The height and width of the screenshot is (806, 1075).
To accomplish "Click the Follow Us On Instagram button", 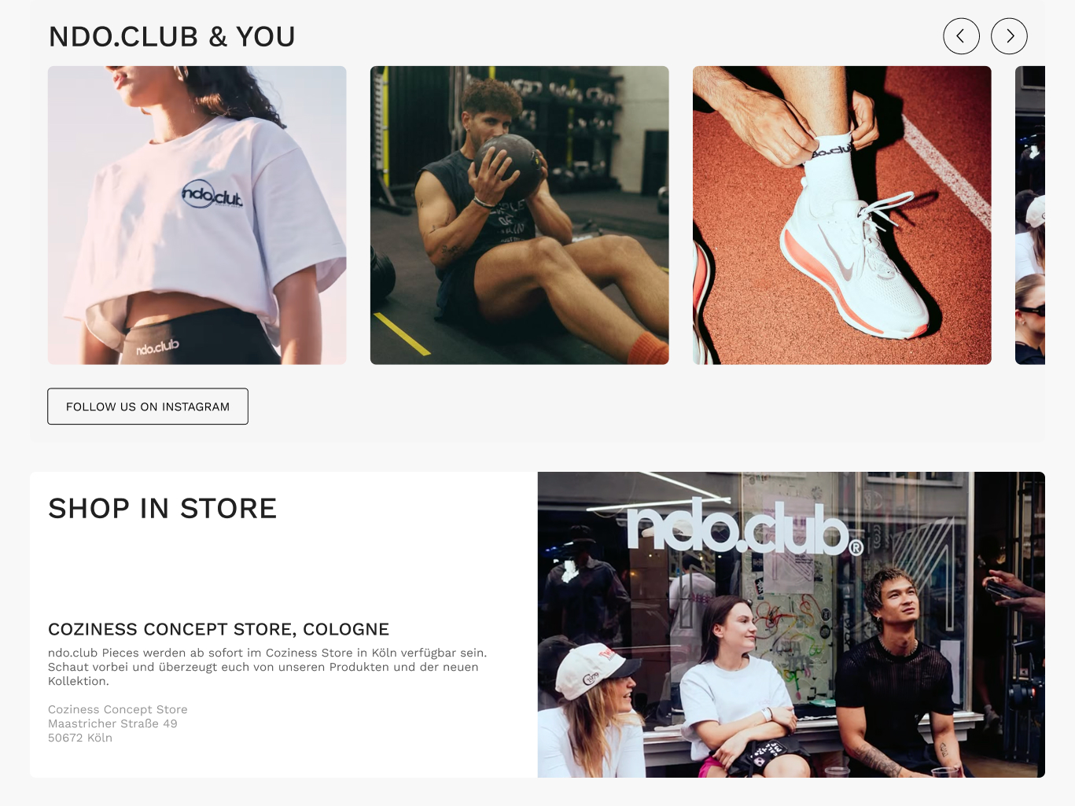I will [148, 407].
